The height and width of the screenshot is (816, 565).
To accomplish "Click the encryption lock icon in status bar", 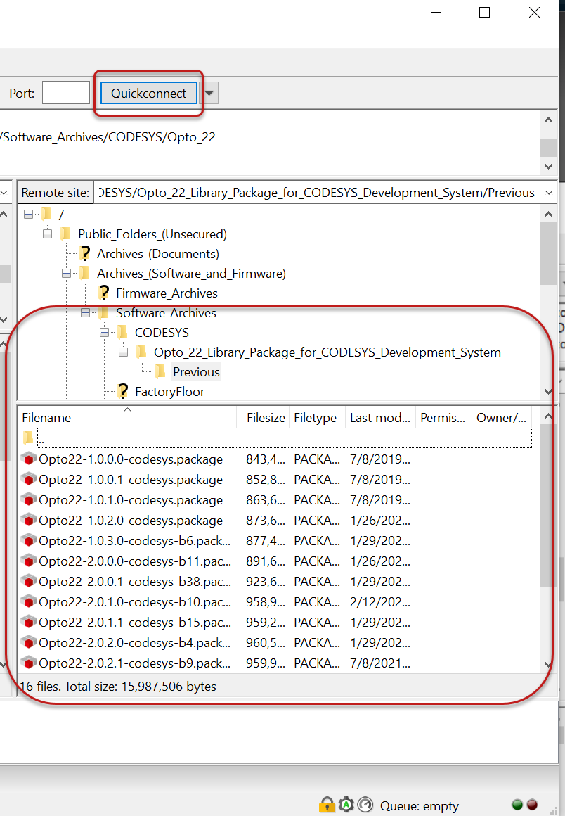I will tap(327, 805).
